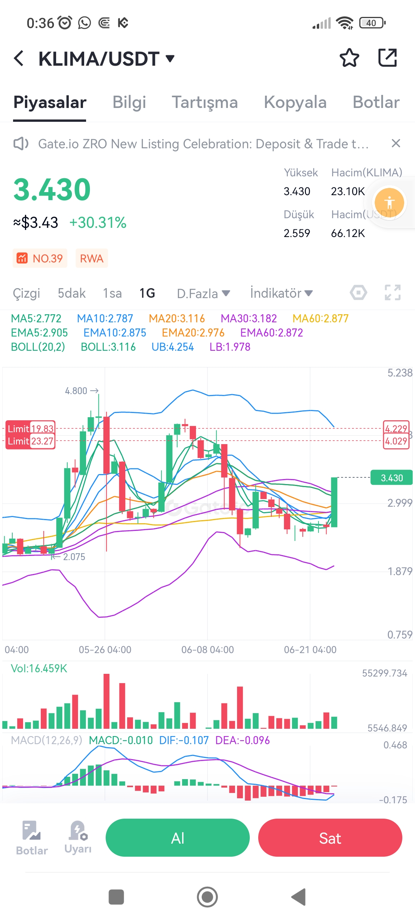Go back with the left arrow icon

[x=19, y=58]
